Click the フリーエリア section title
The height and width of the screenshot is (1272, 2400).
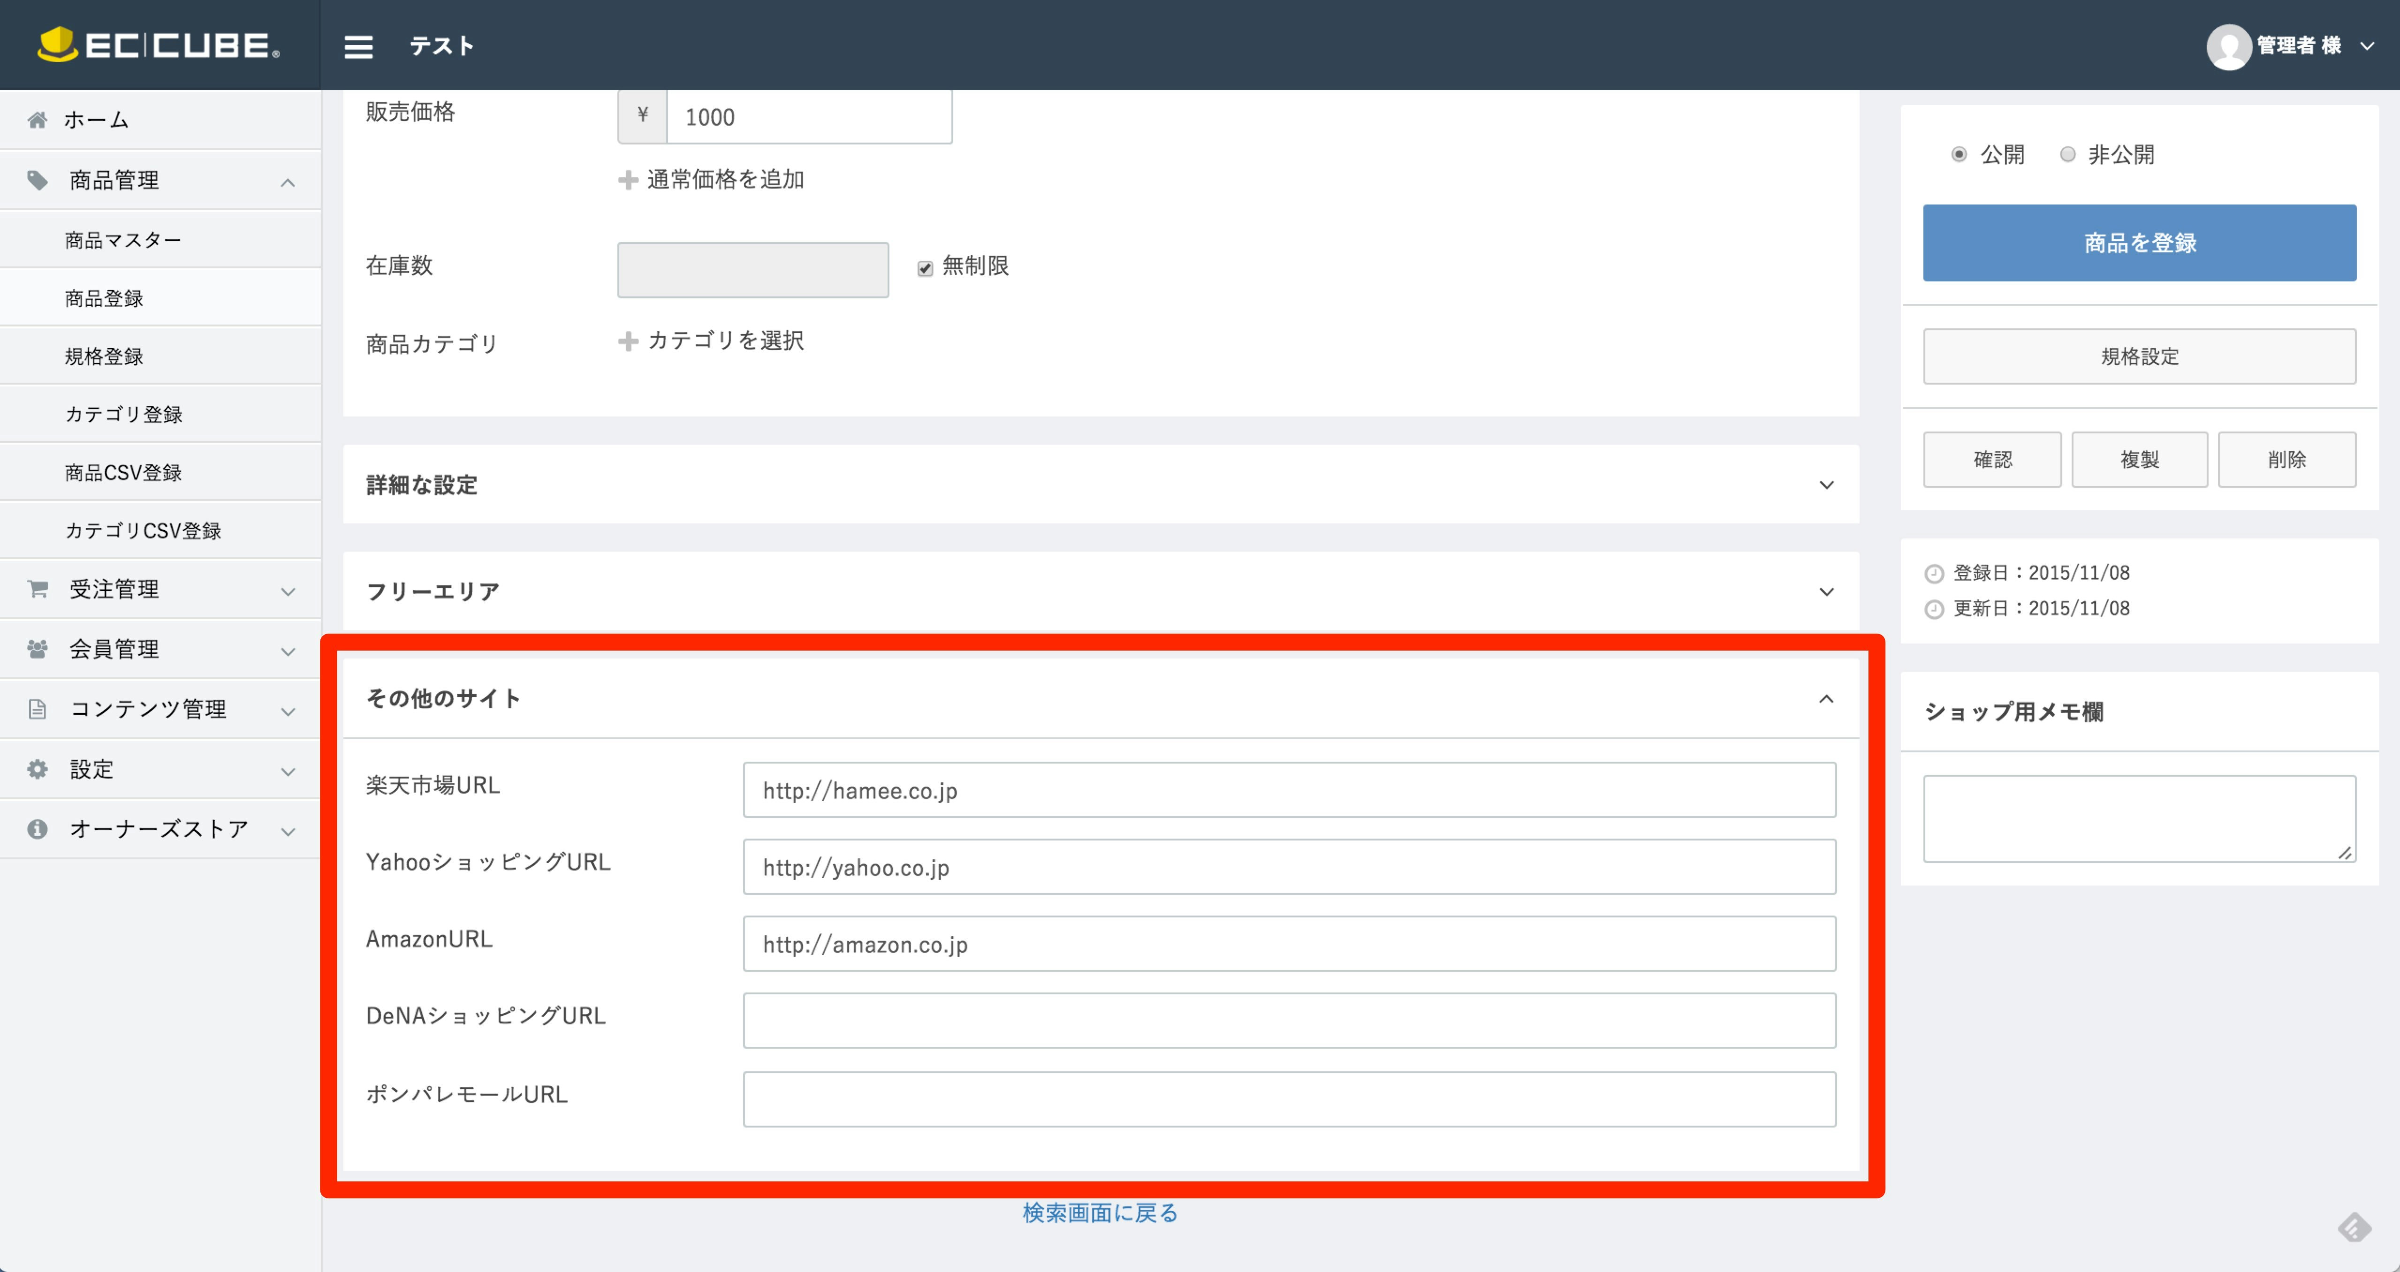(x=433, y=592)
